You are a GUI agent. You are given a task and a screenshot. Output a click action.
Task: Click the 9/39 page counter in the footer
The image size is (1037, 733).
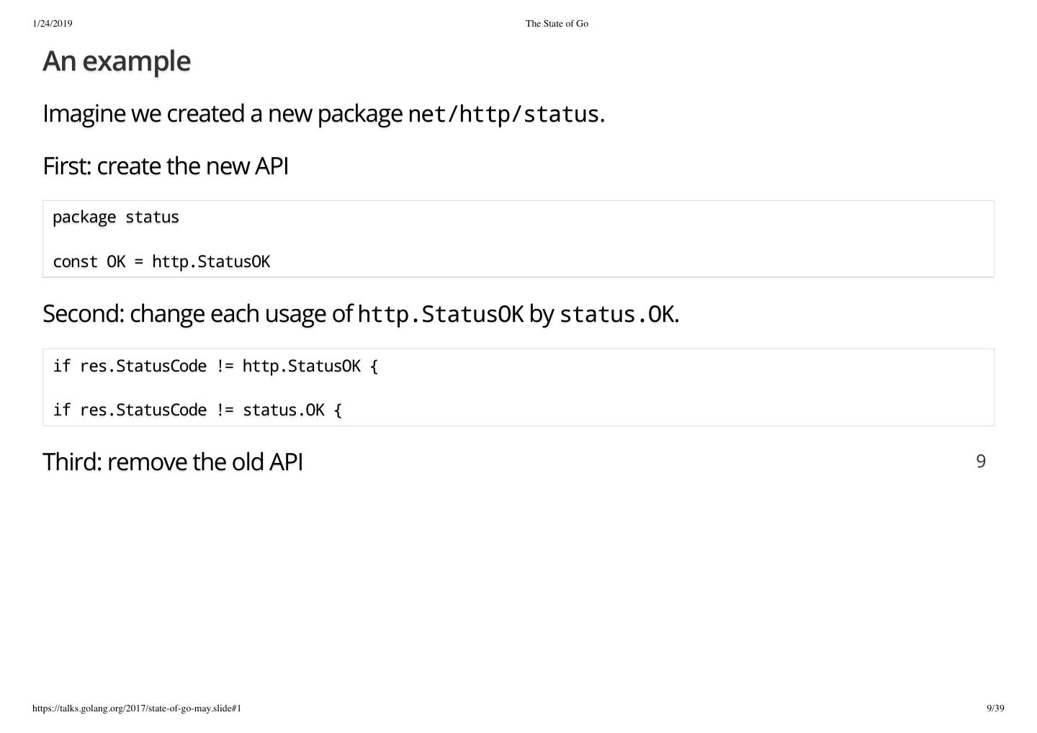click(x=995, y=709)
